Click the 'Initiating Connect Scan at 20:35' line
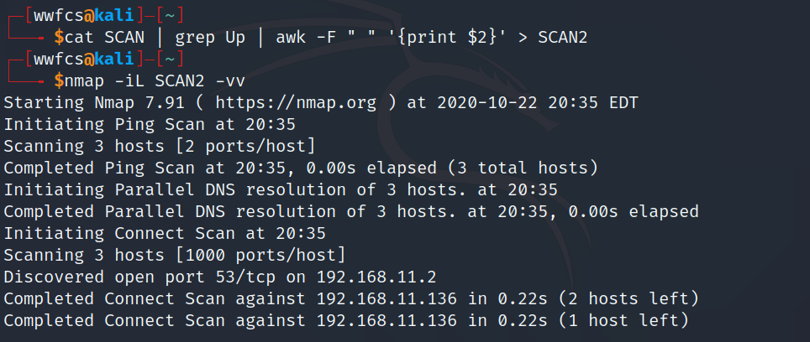This screenshot has width=810, height=342. click(165, 233)
